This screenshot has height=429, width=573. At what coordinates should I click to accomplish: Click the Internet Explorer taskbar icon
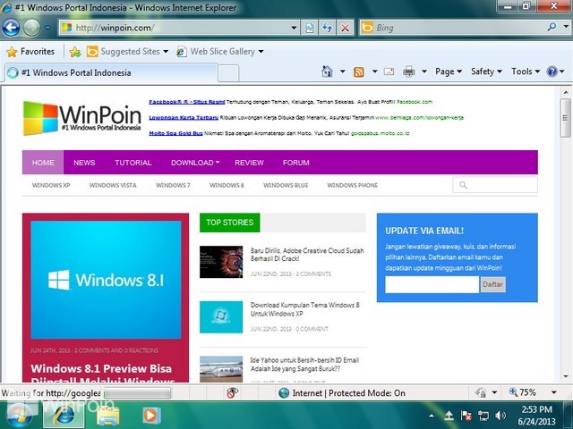[64, 415]
